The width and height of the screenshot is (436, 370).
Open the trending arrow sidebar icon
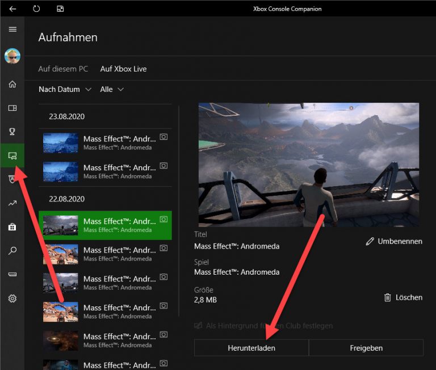point(12,203)
